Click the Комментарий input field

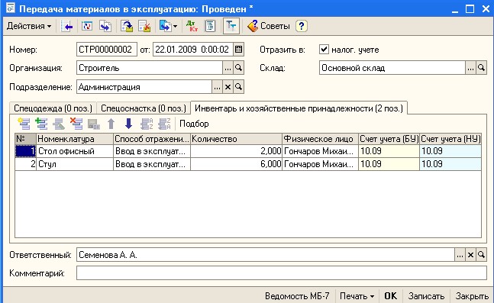click(282, 273)
